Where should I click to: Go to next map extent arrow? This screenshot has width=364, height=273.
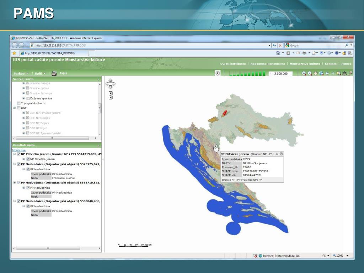[x=333, y=73]
